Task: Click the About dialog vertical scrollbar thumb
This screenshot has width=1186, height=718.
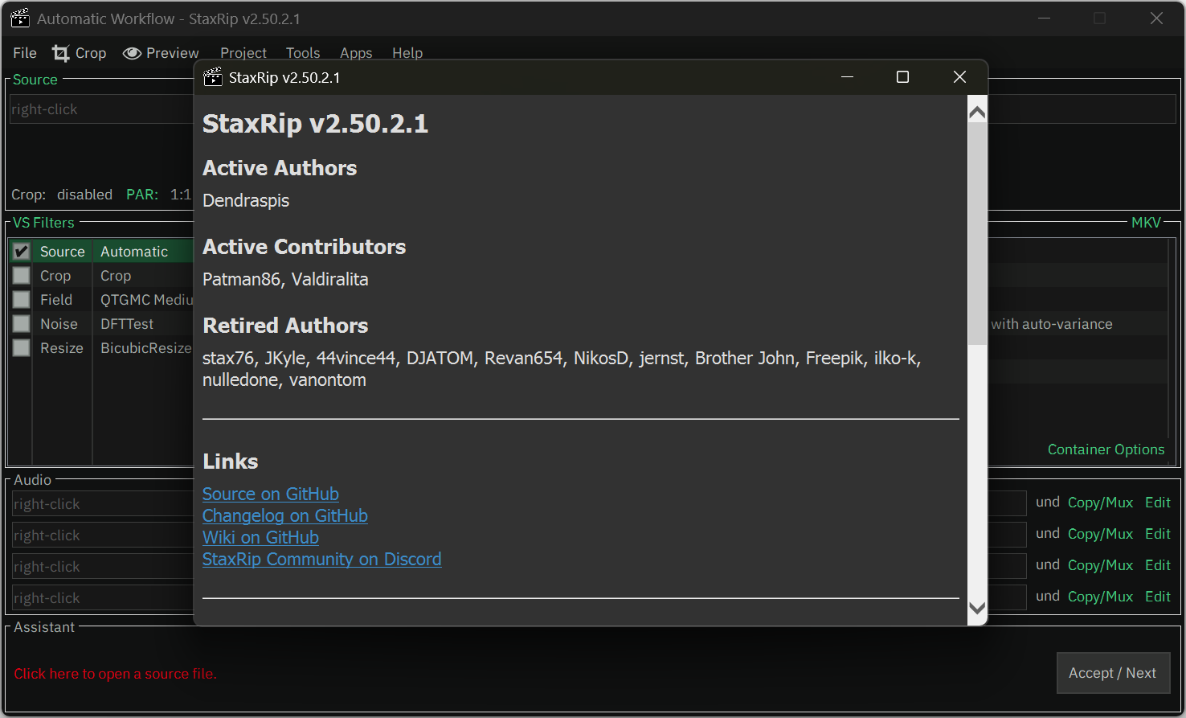Action: coord(977,233)
